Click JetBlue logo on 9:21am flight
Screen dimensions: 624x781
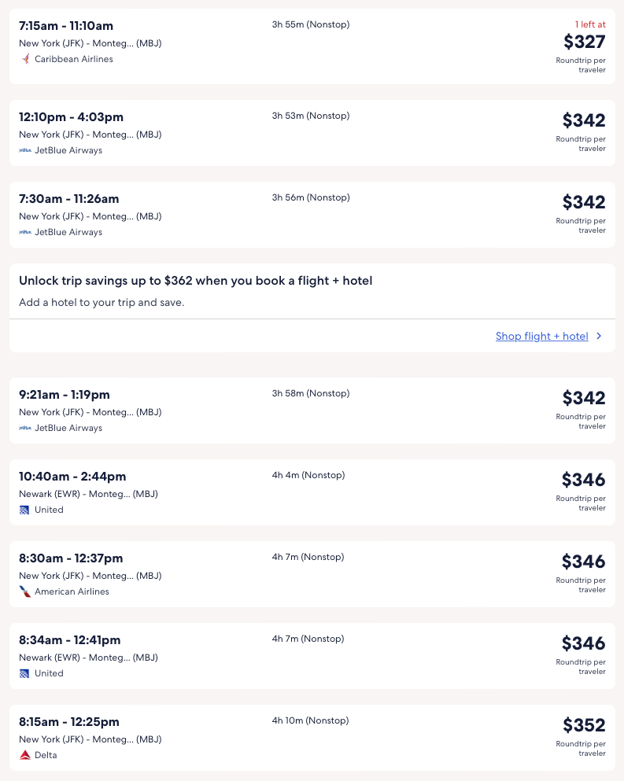click(x=25, y=428)
